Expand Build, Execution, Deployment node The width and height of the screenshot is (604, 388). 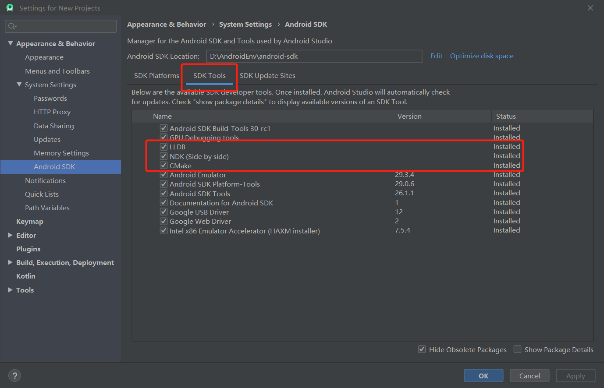click(x=10, y=262)
